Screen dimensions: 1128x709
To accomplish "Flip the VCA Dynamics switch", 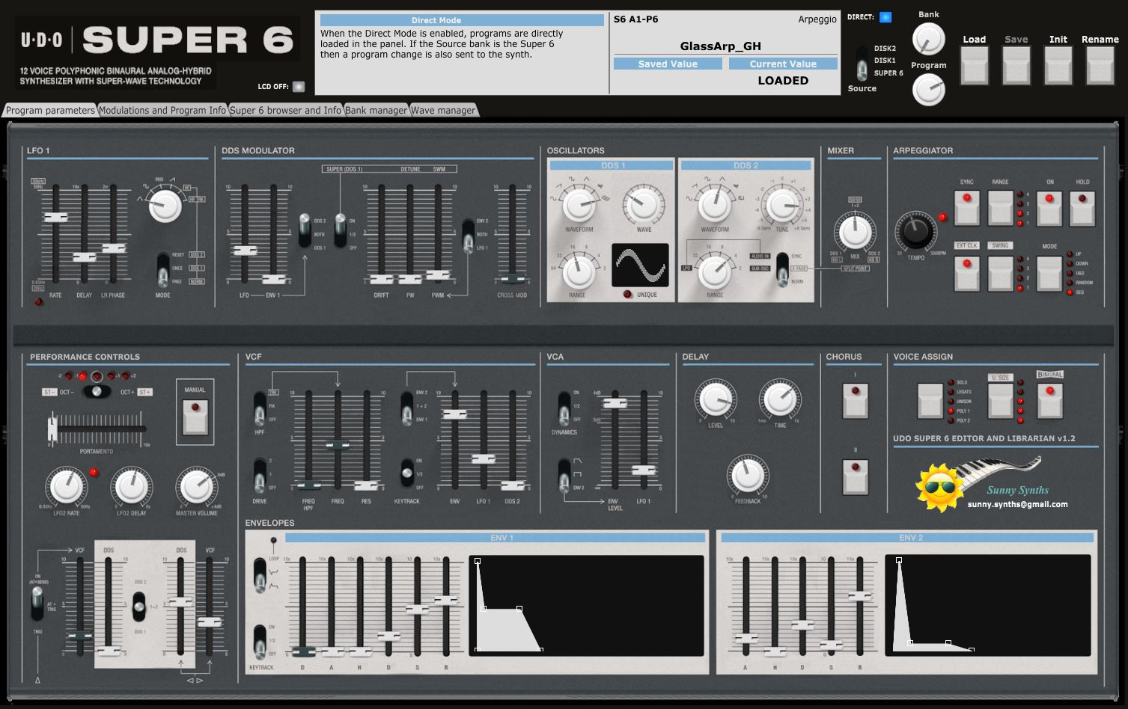I will pos(564,409).
